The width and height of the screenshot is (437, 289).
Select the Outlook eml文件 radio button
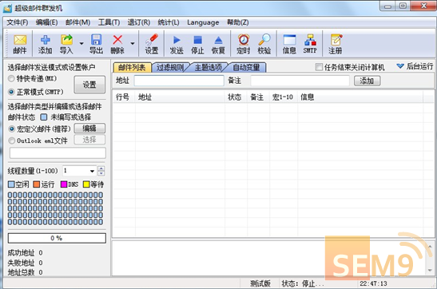pos(12,141)
